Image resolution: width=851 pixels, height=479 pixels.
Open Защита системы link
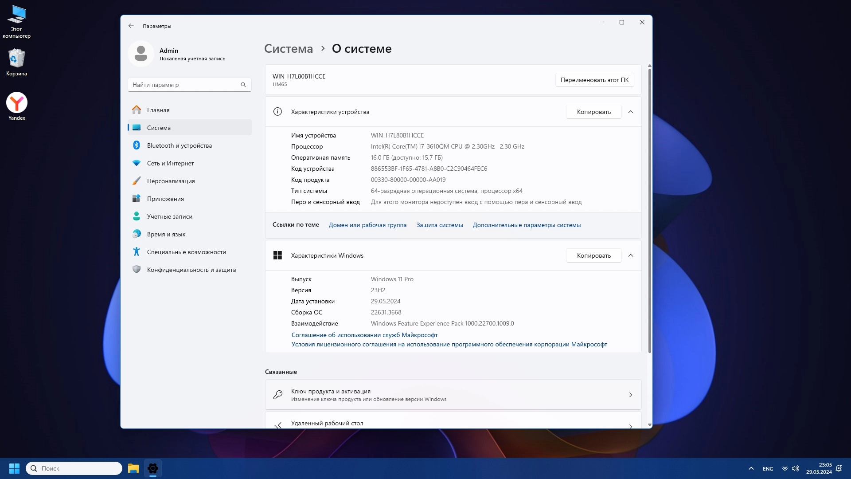coord(440,225)
